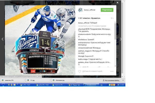Screen dimensions: 155x103
Task: View all 71 comments link
Action: [92, 26]
